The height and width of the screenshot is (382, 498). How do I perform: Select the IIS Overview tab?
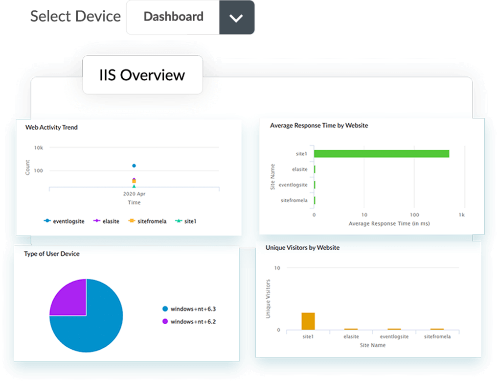pyautogui.click(x=142, y=75)
